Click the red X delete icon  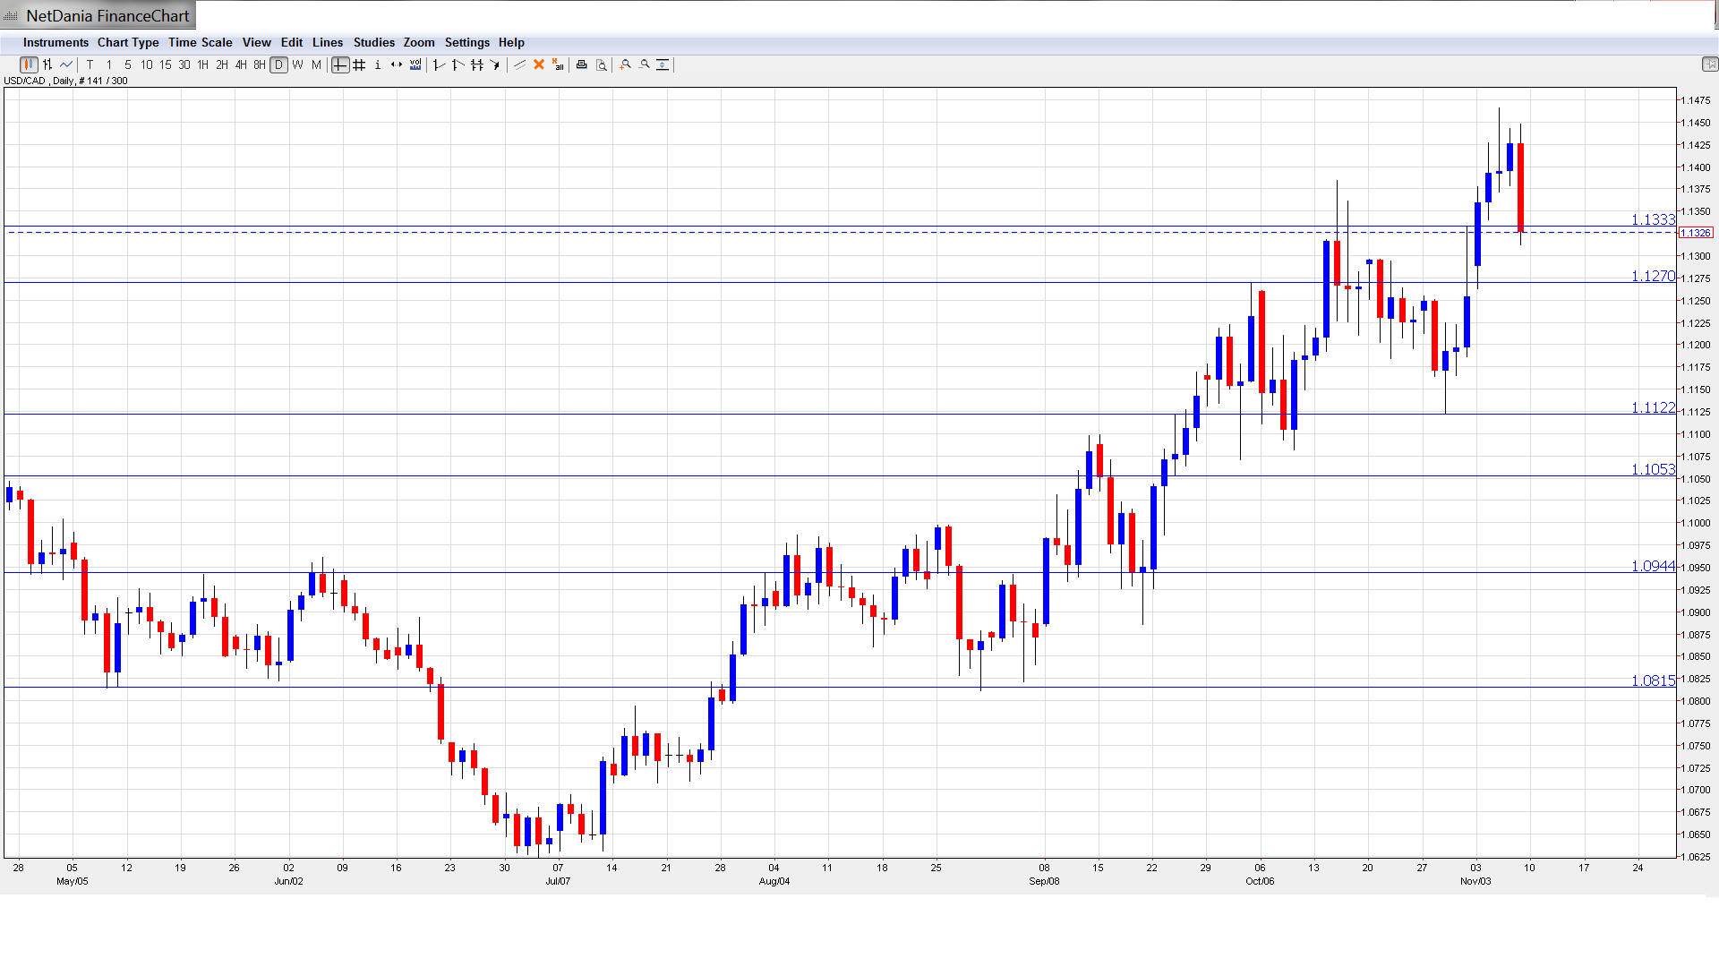coord(539,64)
